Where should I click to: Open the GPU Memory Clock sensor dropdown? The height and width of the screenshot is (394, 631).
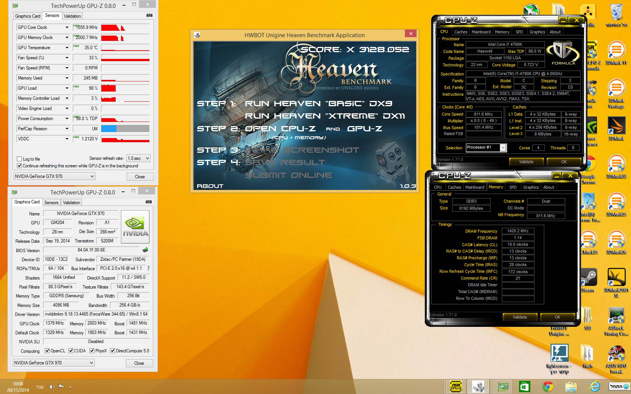[x=67, y=38]
